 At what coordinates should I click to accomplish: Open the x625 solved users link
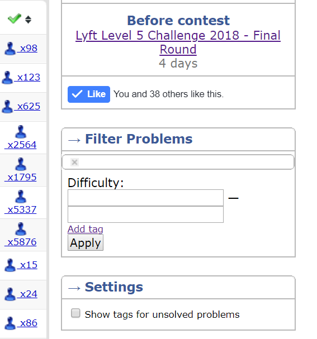click(27, 106)
